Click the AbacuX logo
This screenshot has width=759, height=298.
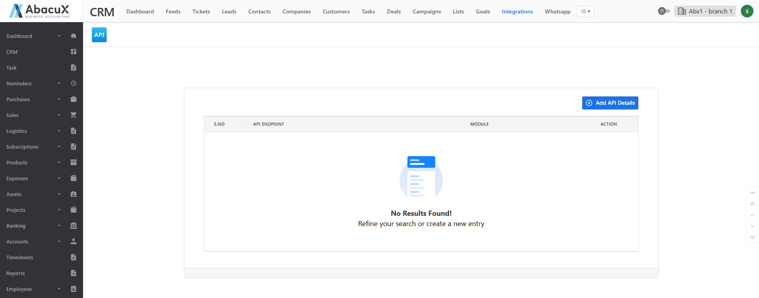pyautogui.click(x=40, y=11)
